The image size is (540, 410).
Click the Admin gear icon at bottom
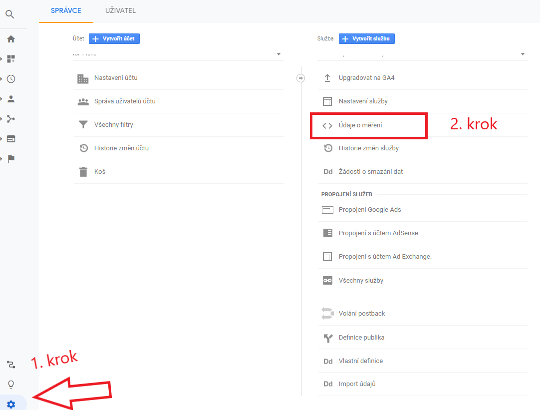click(x=11, y=404)
